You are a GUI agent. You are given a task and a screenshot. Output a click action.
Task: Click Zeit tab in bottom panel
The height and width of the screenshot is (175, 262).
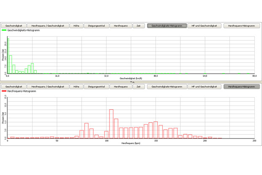138,86
